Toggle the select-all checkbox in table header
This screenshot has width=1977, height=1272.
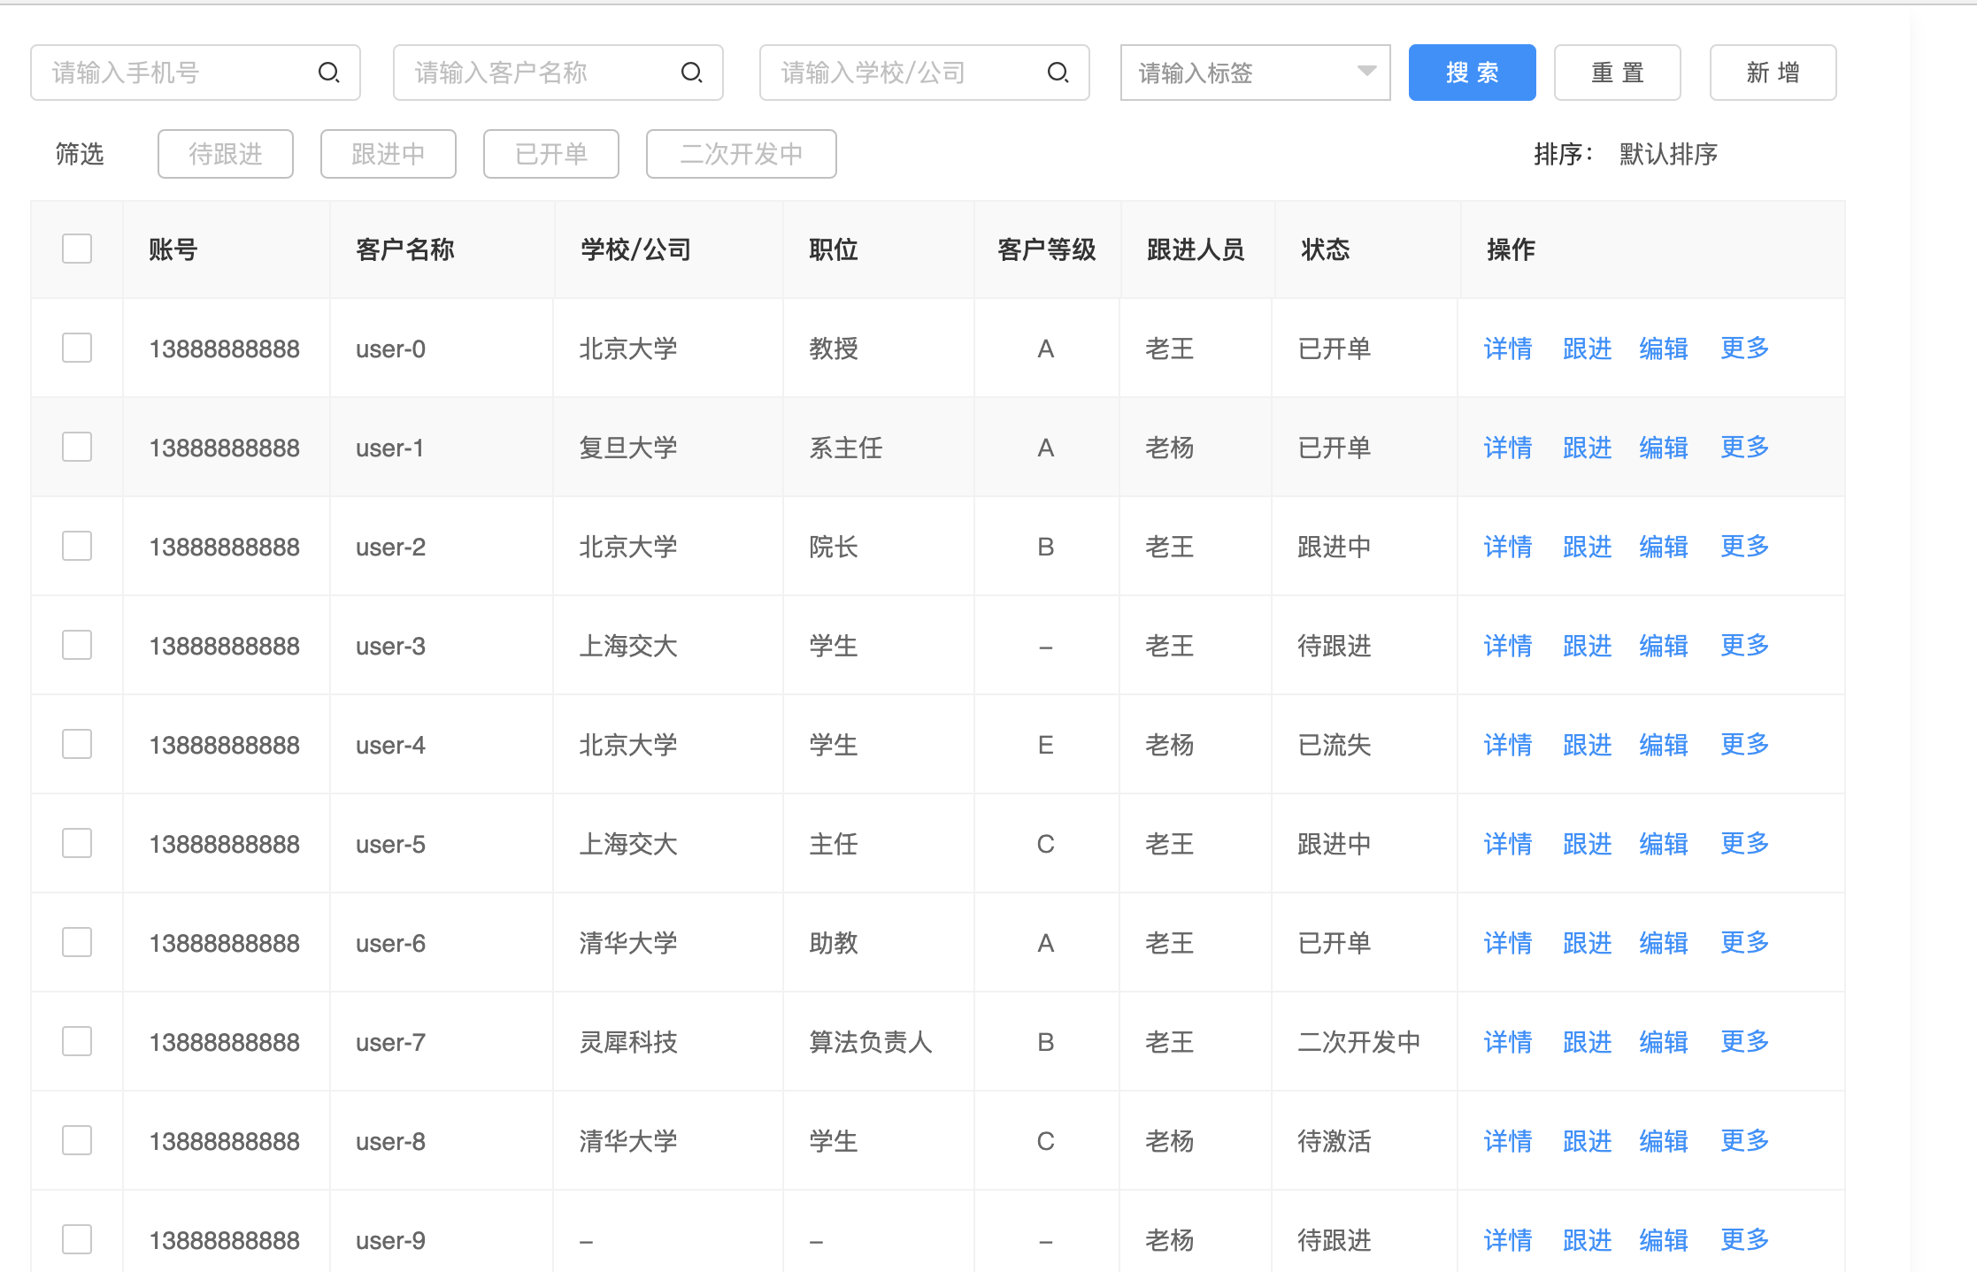[77, 249]
